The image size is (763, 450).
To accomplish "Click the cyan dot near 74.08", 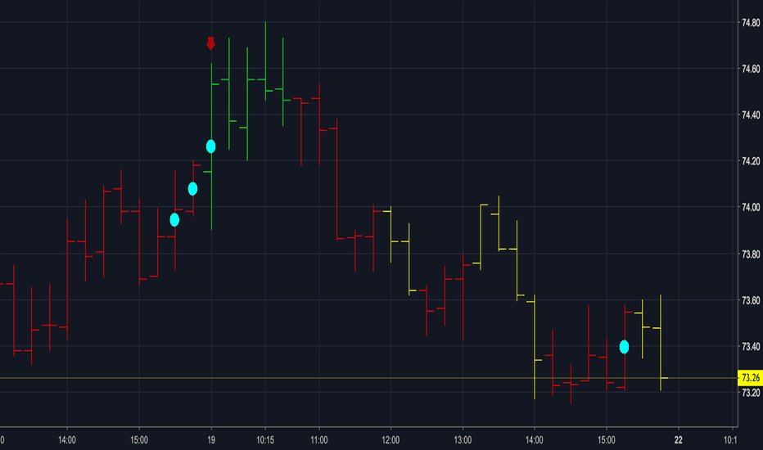I will coord(192,189).
